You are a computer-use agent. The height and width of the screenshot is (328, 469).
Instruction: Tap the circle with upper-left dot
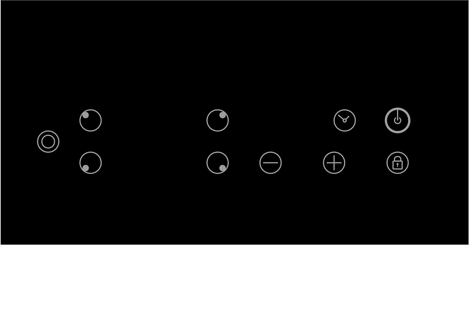[x=91, y=120]
